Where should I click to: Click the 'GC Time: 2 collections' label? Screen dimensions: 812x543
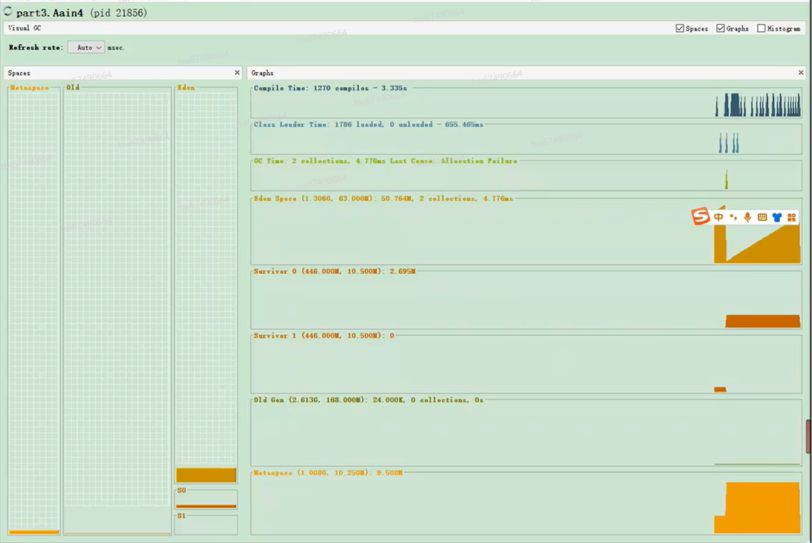pos(385,161)
